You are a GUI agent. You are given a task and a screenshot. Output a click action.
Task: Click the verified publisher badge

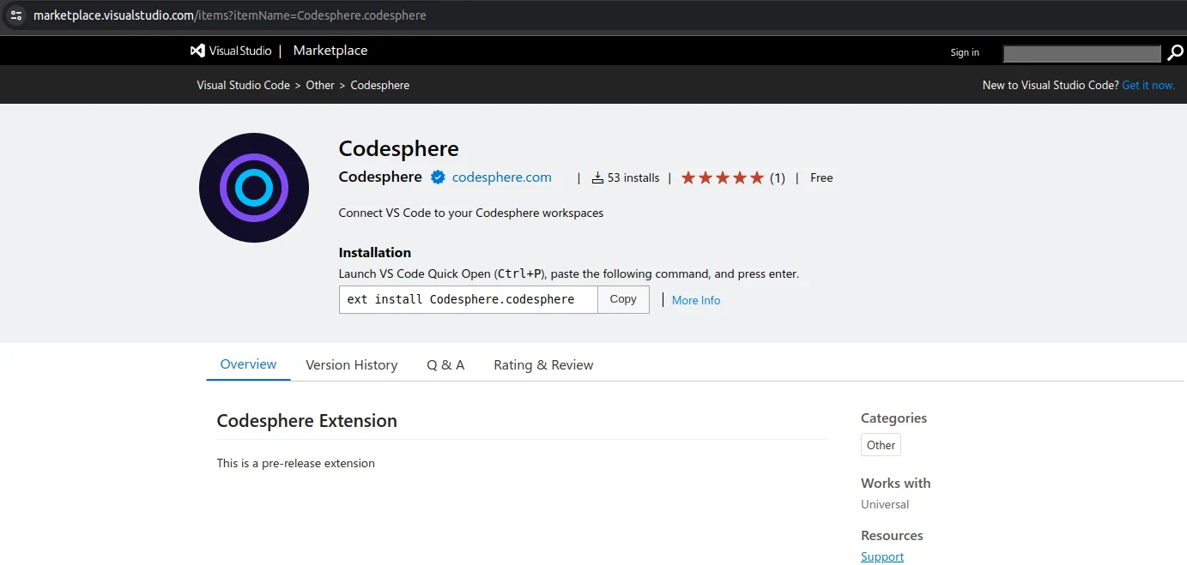pos(439,177)
